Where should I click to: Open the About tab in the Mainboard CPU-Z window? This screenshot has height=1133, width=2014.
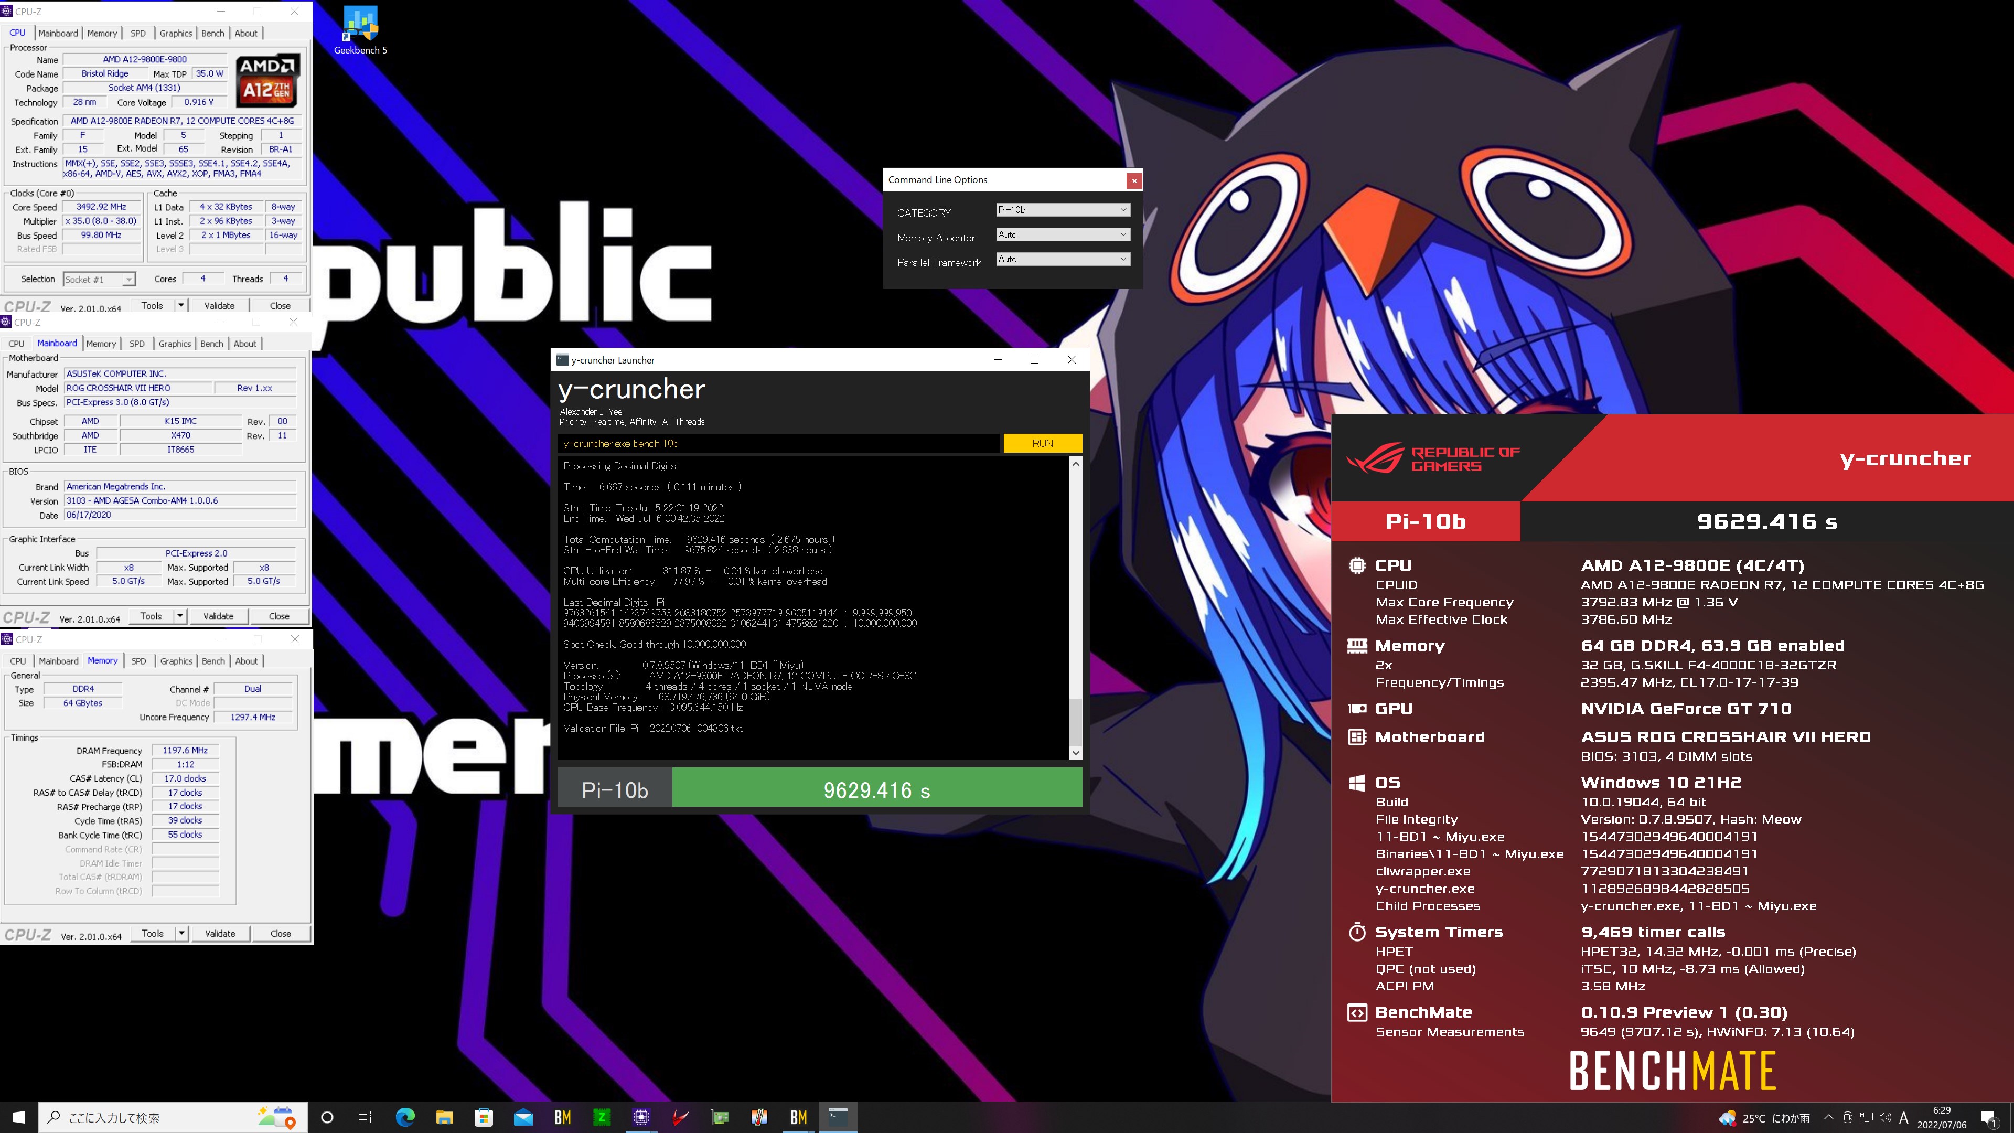tap(245, 343)
